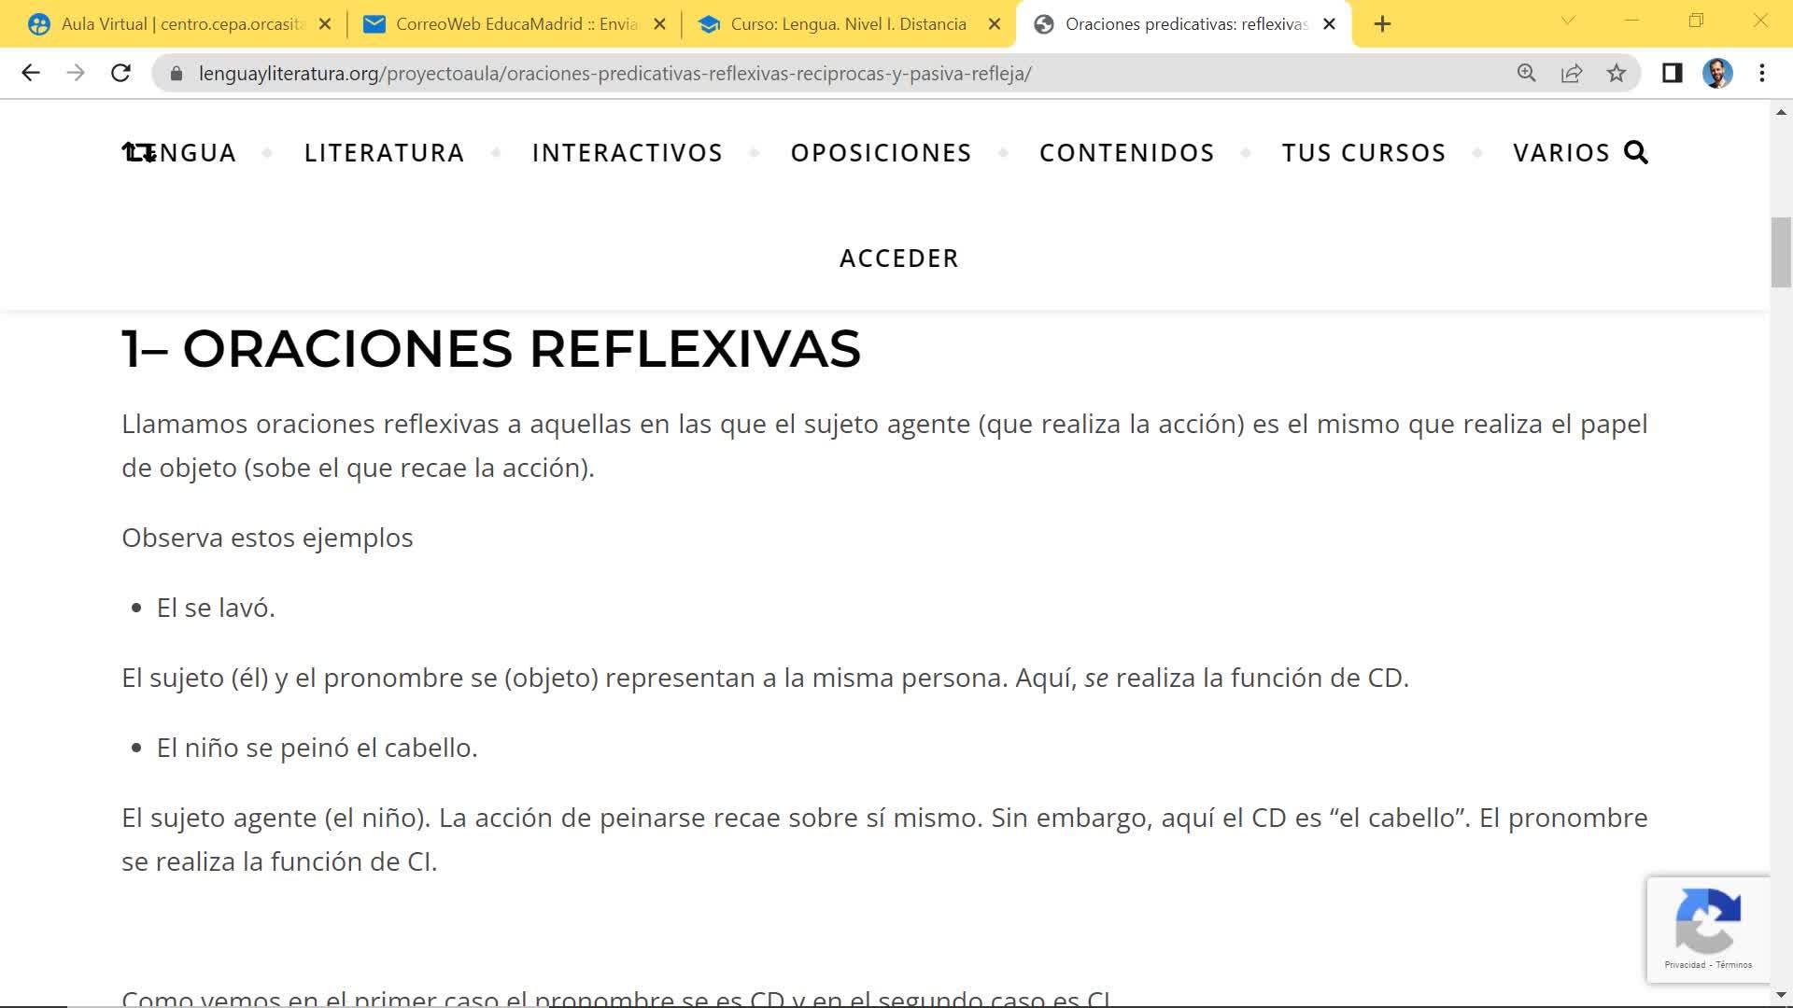The height and width of the screenshot is (1008, 1793).
Task: Click the retweet-style icon beside LENGUA
Action: coord(138,152)
